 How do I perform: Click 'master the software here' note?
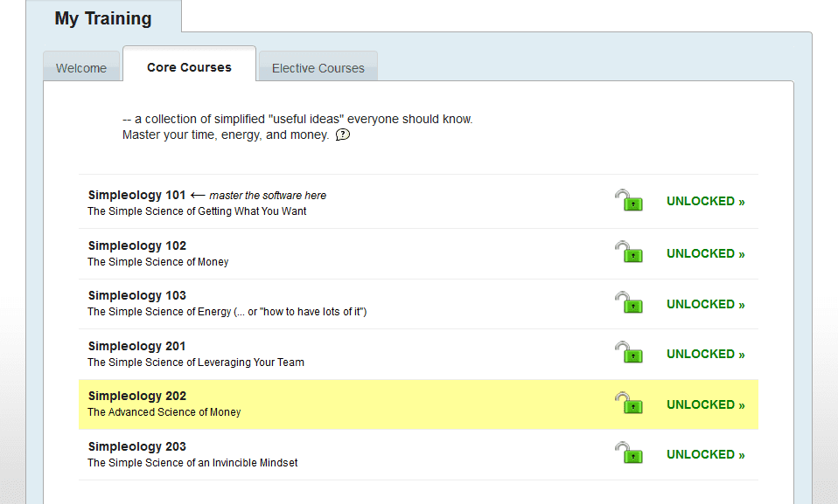tap(268, 196)
